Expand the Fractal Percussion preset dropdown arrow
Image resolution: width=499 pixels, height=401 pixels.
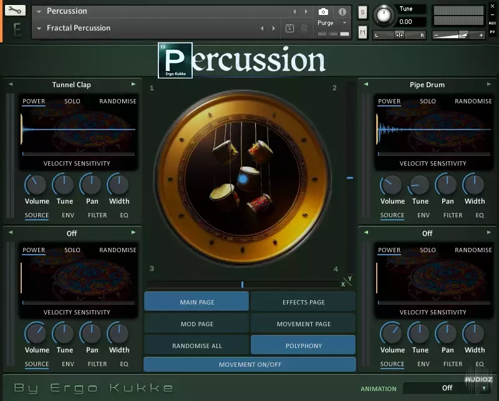(x=39, y=29)
